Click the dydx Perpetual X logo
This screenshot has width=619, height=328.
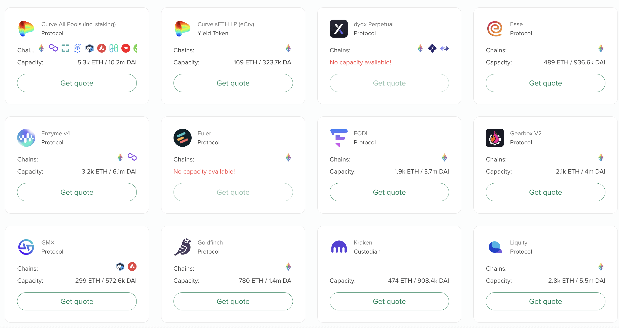pos(338,29)
